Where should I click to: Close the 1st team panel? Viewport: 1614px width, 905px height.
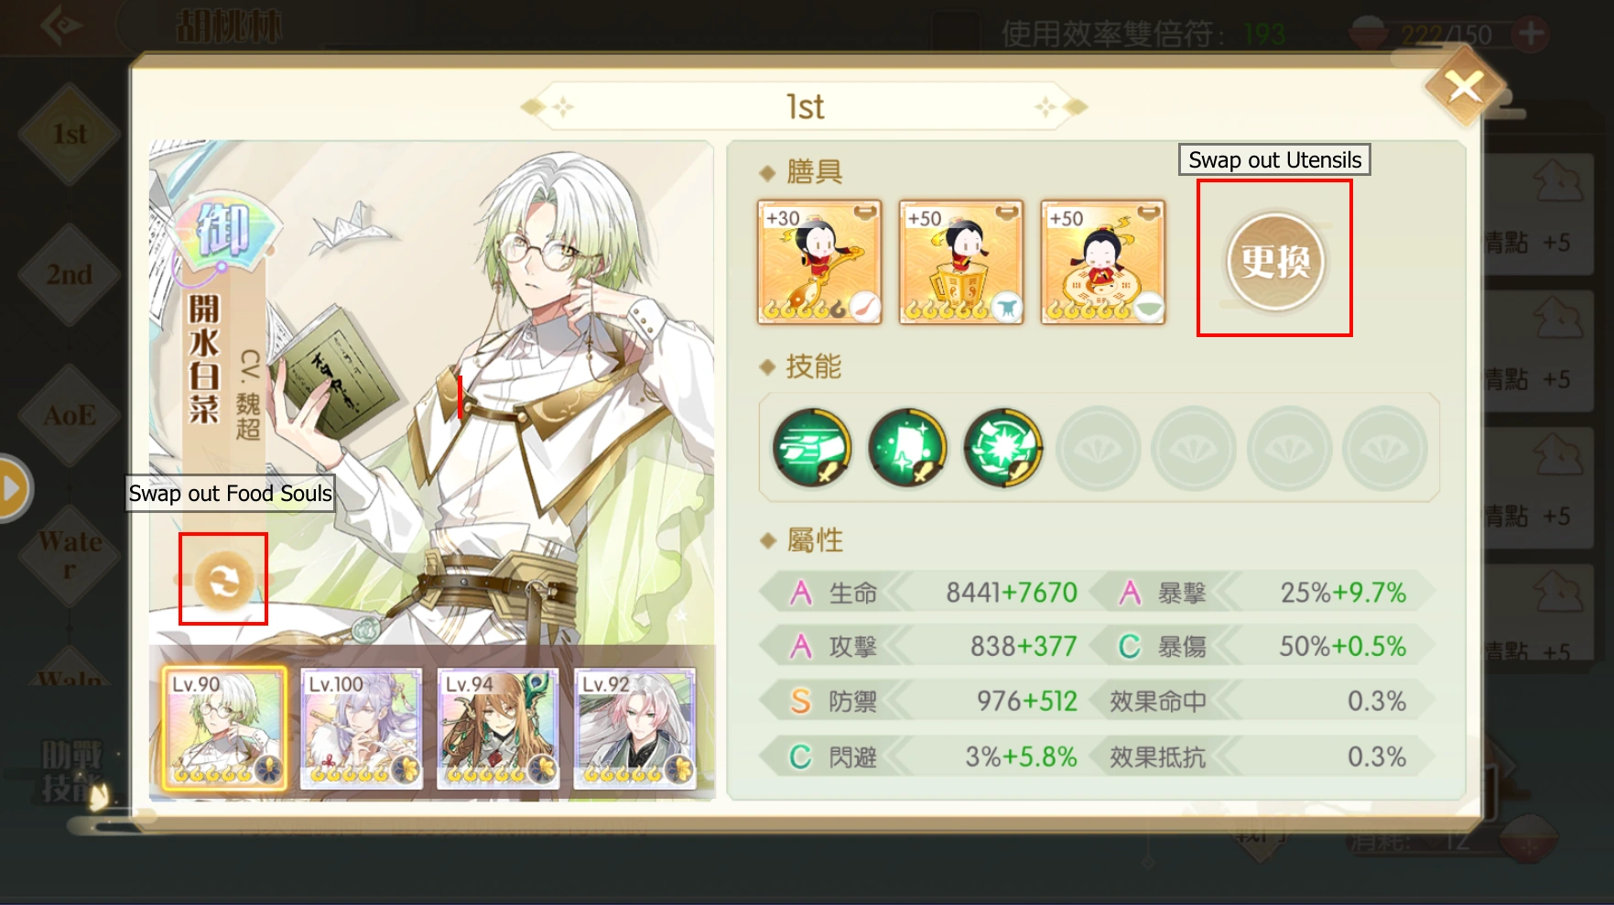point(1465,88)
